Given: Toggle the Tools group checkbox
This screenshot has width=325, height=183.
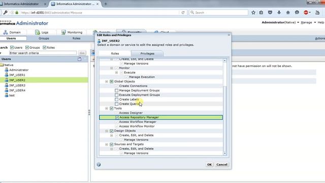Looking at the screenshot, I should (x=112, y=108).
